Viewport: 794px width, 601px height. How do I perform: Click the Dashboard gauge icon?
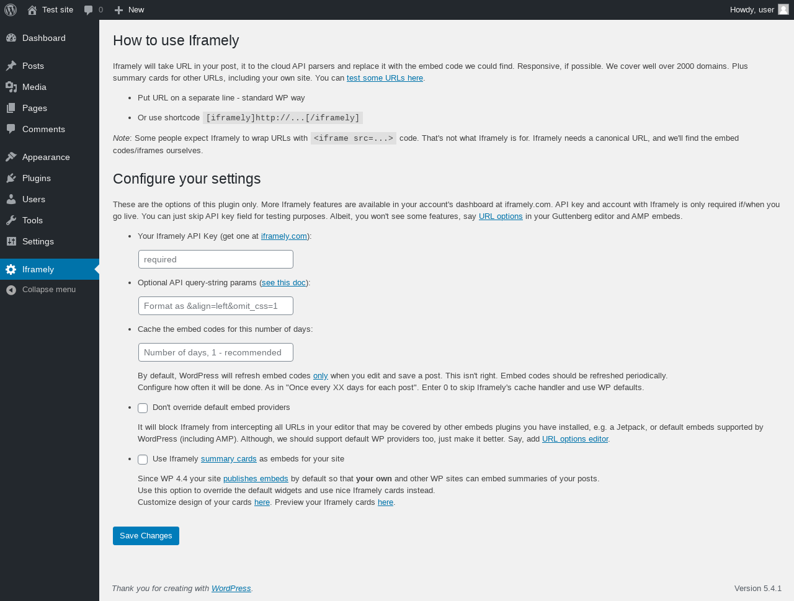coord(11,38)
